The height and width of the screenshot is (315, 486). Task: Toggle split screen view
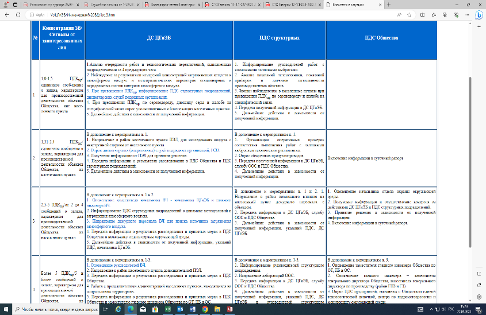[x=423, y=15]
